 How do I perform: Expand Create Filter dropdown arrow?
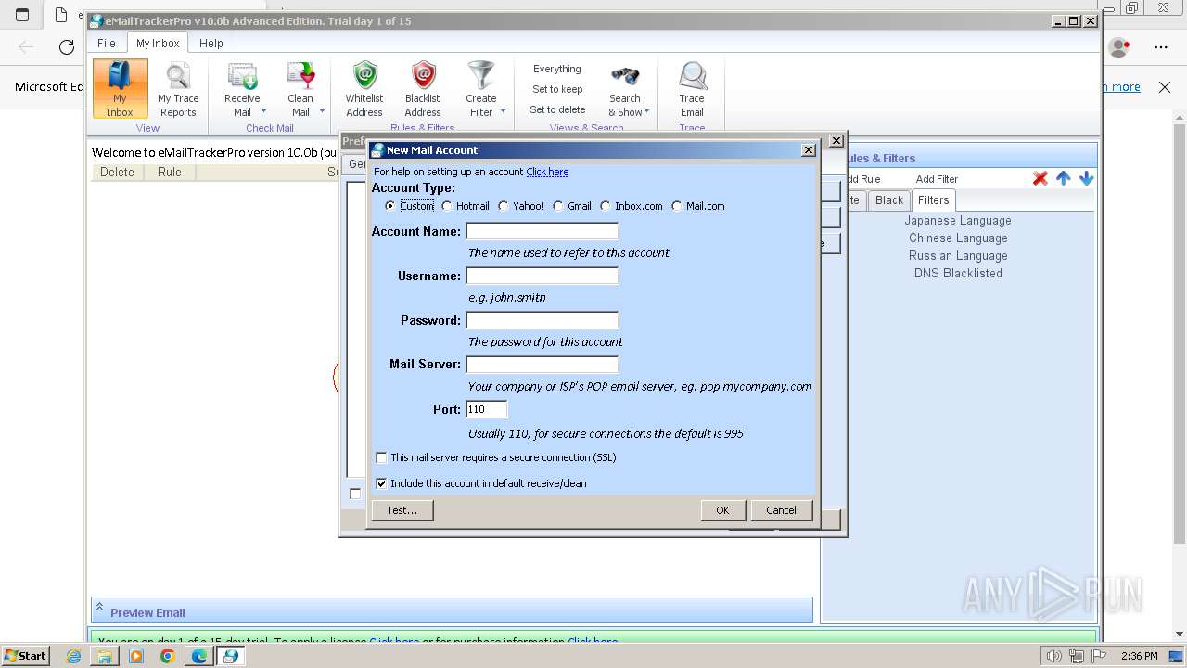click(503, 111)
